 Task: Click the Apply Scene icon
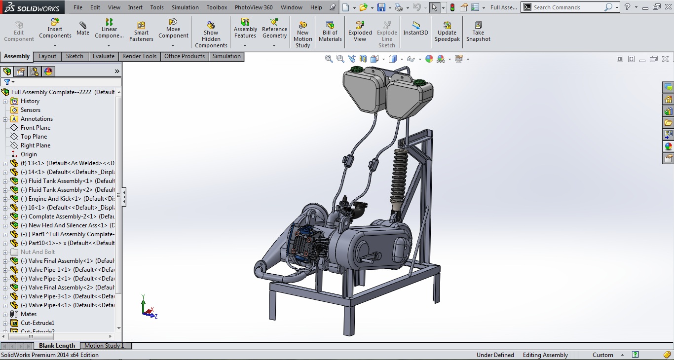[441, 59]
